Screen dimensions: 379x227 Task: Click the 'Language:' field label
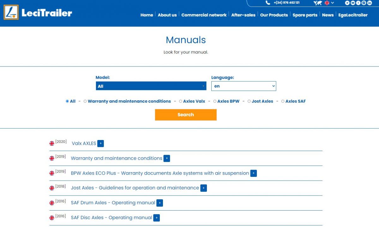tap(223, 77)
